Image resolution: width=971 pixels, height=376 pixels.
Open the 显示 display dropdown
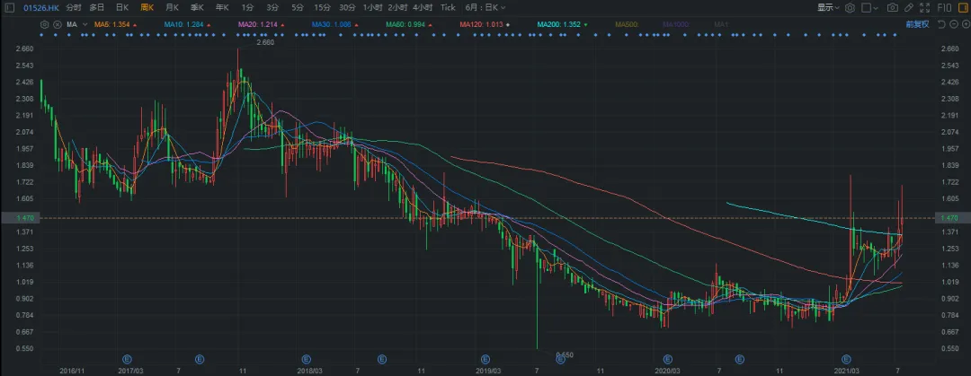(x=828, y=7)
